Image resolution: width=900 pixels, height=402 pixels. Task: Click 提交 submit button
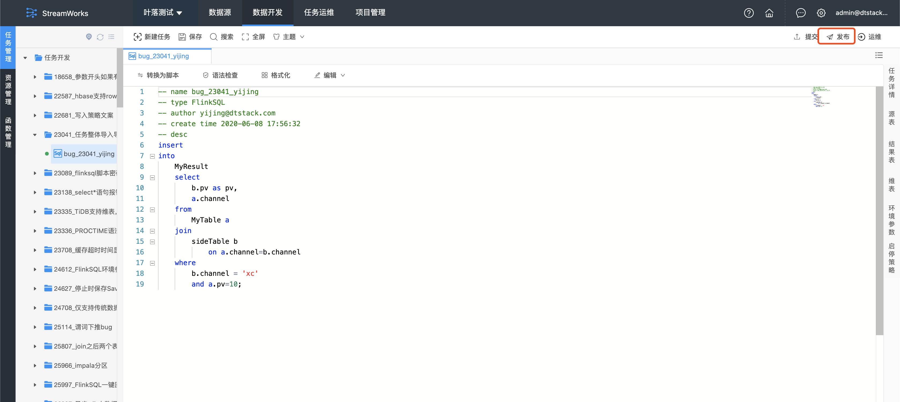(x=805, y=37)
